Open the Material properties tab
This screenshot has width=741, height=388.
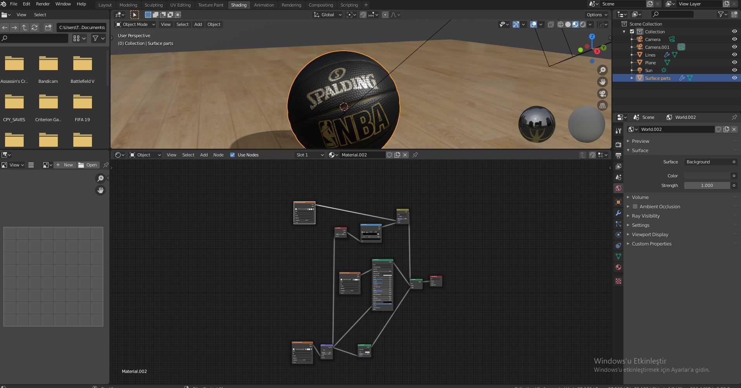[618, 267]
